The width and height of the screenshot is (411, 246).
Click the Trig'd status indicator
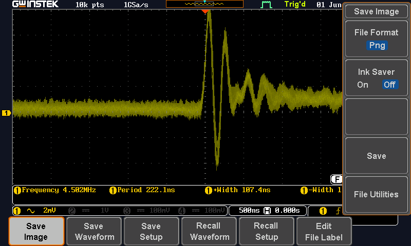click(x=295, y=5)
